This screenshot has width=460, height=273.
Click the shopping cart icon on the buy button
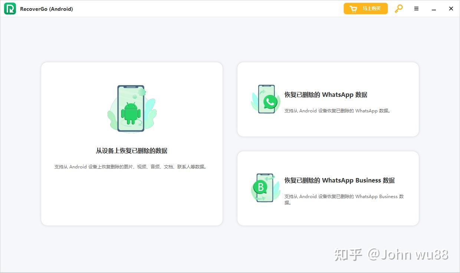[x=353, y=8]
